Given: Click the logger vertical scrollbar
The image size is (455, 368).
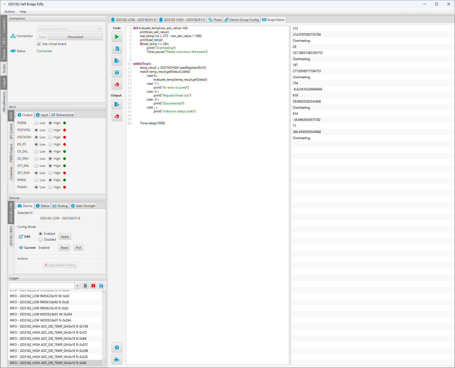Looking at the screenshot, I should (x=104, y=328).
